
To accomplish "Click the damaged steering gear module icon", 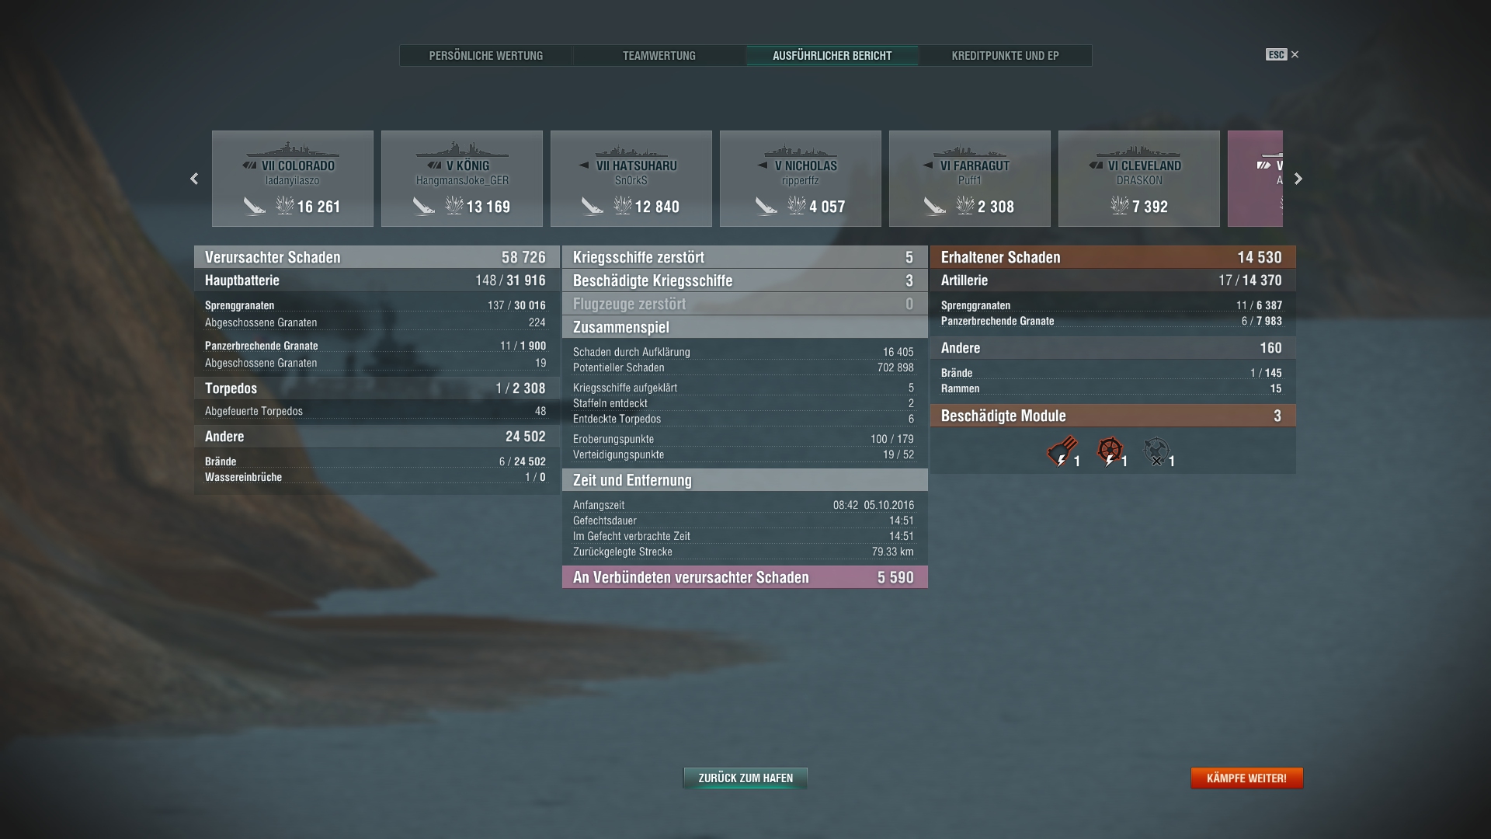I will (1110, 451).
